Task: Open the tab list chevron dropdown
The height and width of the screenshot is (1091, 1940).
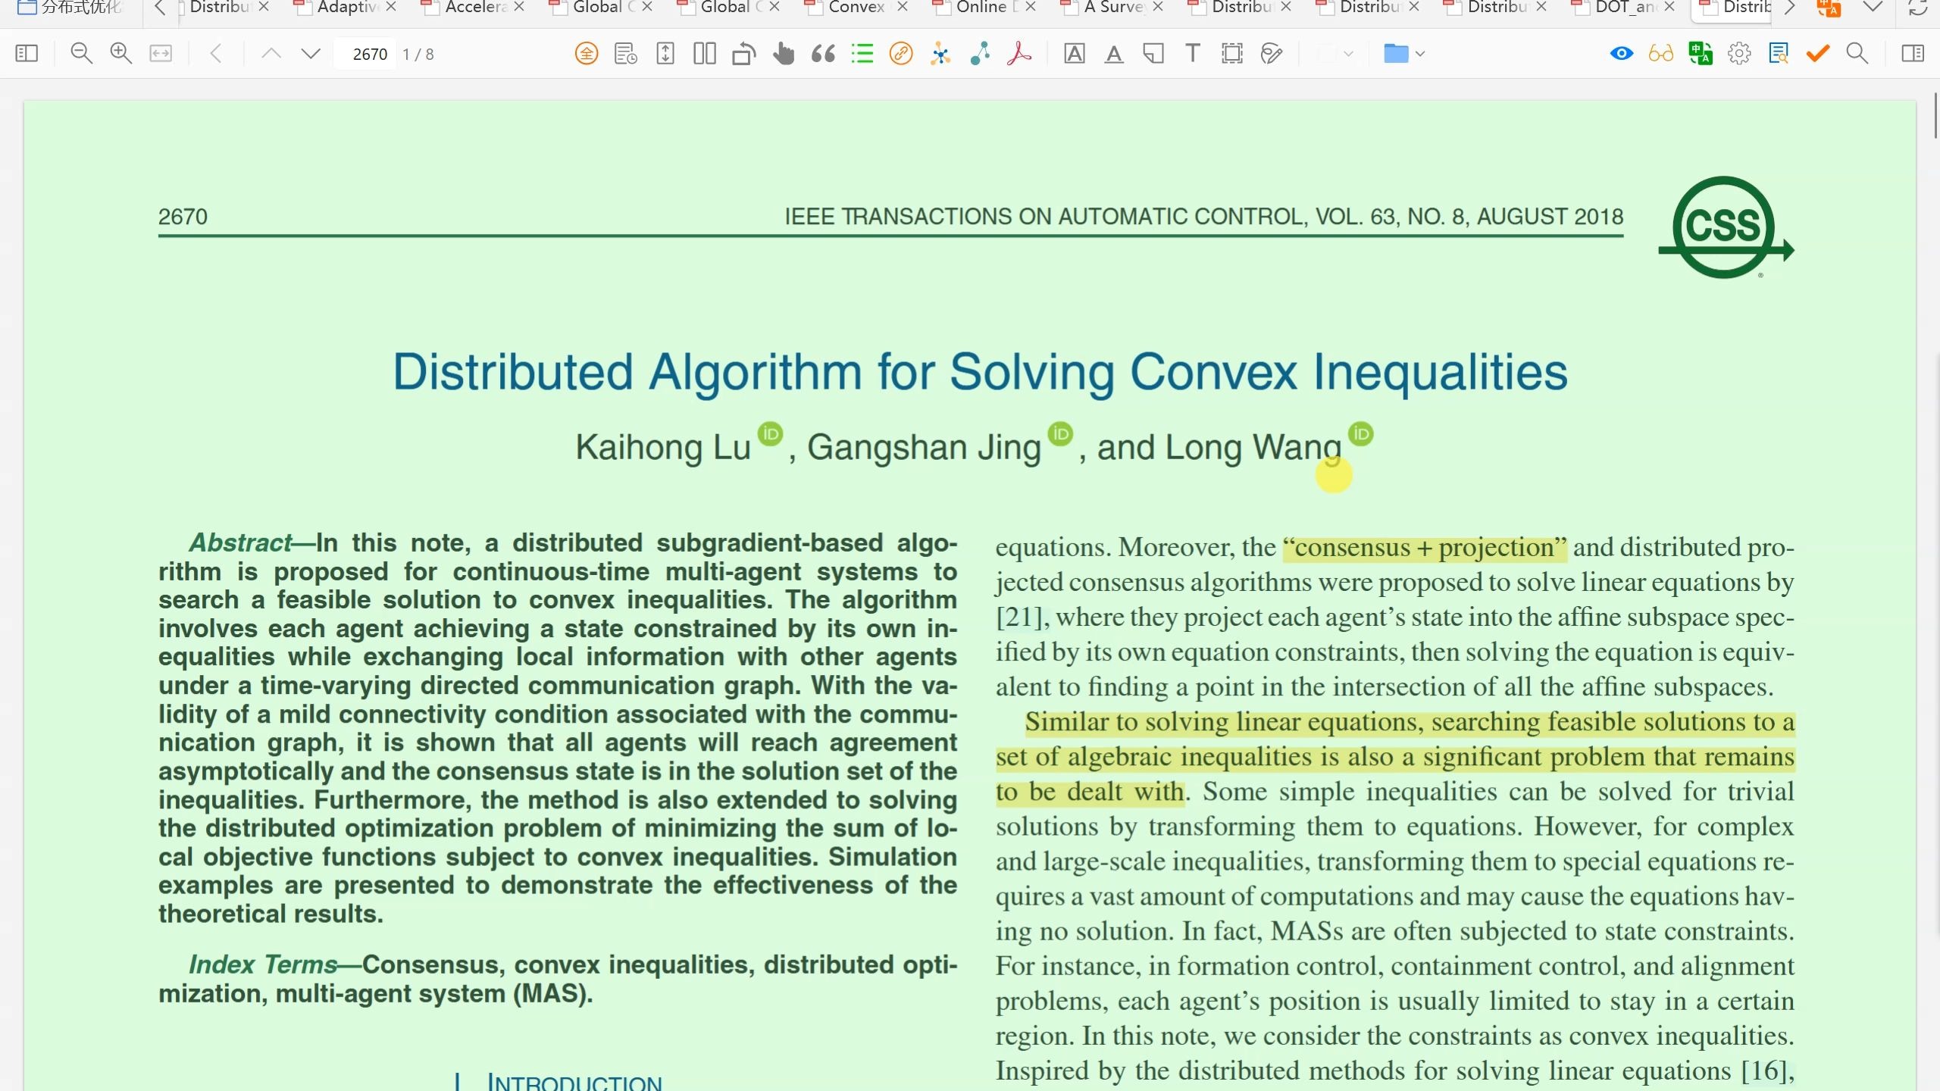Action: 1873,8
